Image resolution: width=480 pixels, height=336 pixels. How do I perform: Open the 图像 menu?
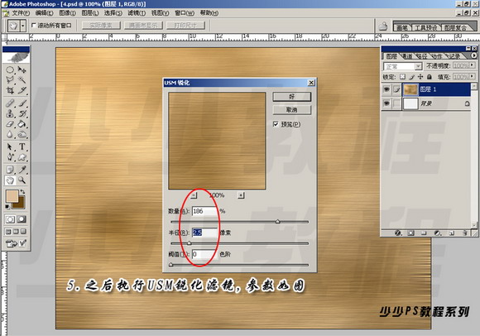coord(67,13)
